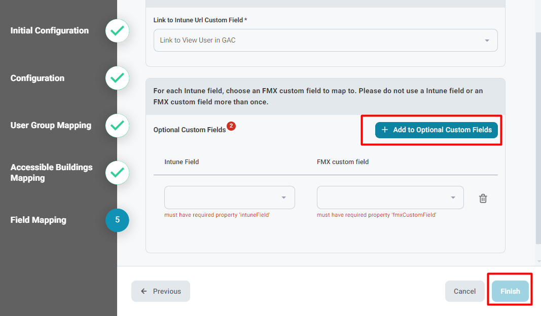541x316 pixels.
Task: Go to Initial Configuration step label
Action: tap(50, 31)
